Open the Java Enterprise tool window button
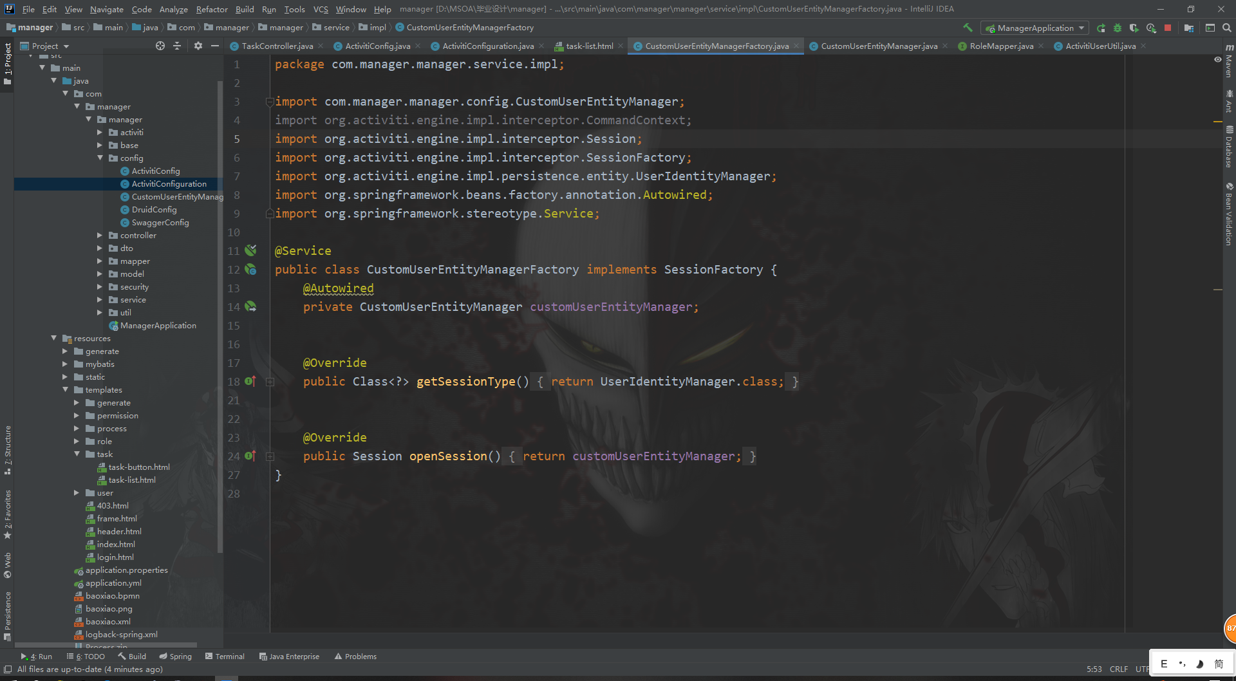This screenshot has width=1236, height=681. (x=289, y=657)
